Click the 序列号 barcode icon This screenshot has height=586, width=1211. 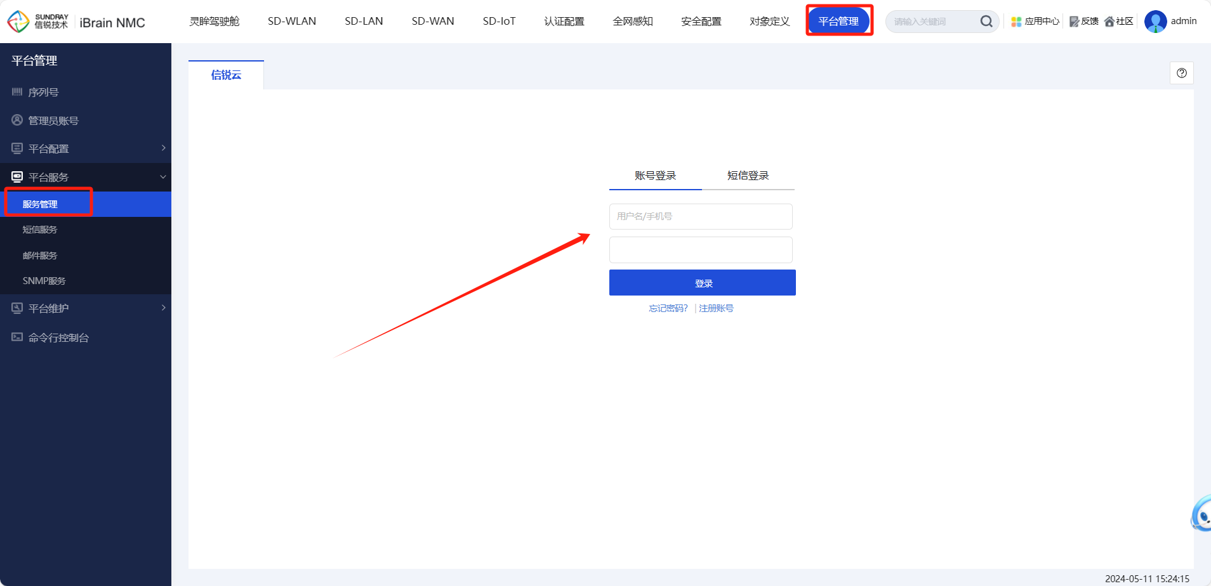[x=17, y=92]
